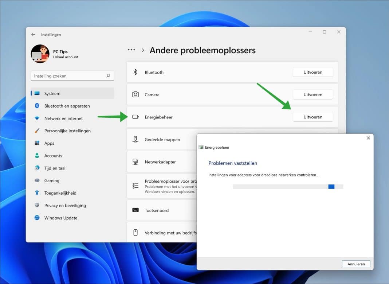
Task: Click the Instelling zoeken search field
Action: [72, 75]
